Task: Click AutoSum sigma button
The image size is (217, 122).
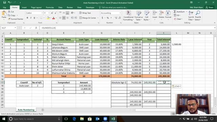Action: pos(179,12)
